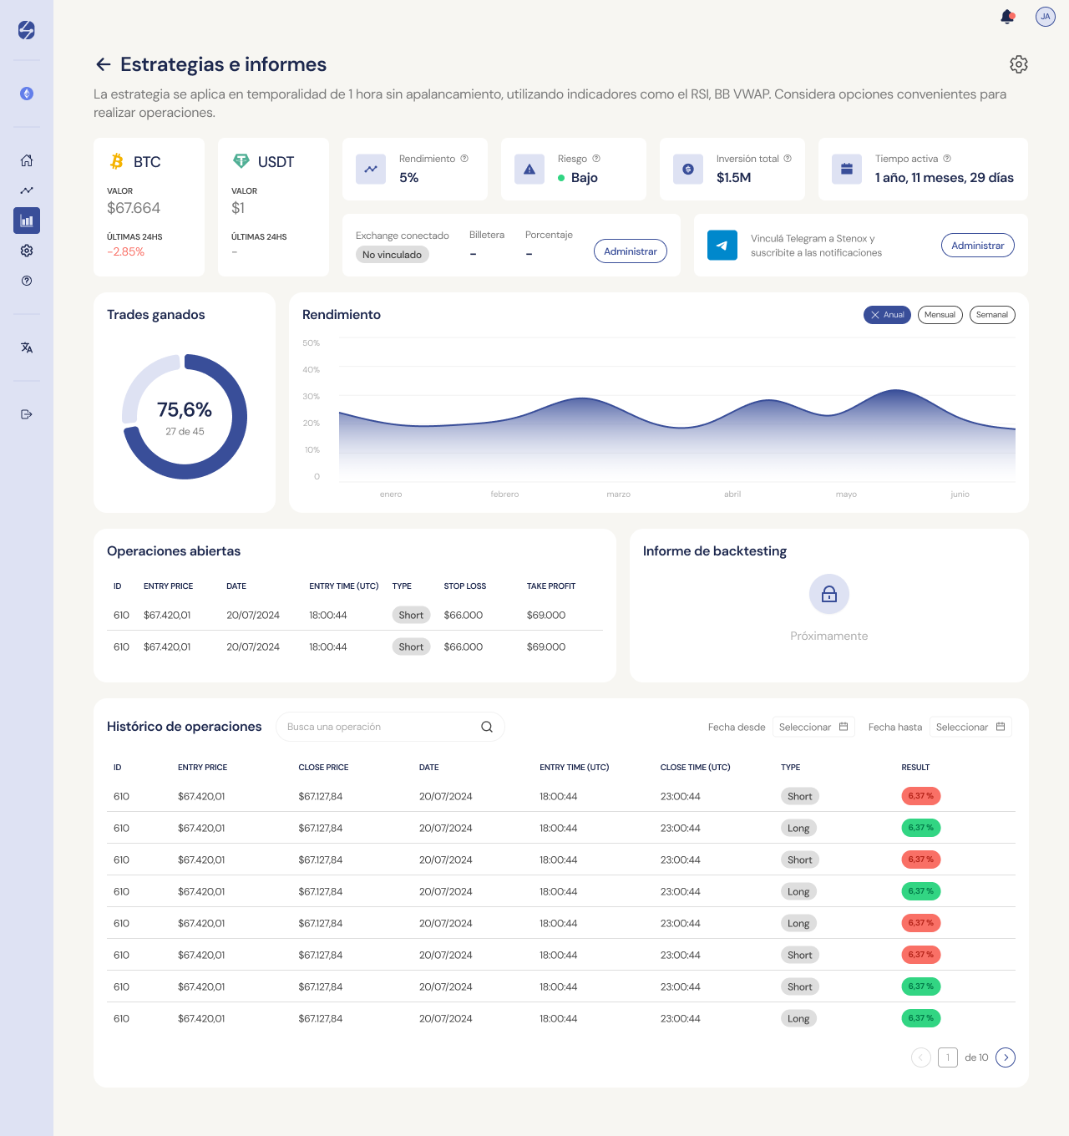Open the Fecha desde date selector
The image size is (1069, 1136).
813,727
